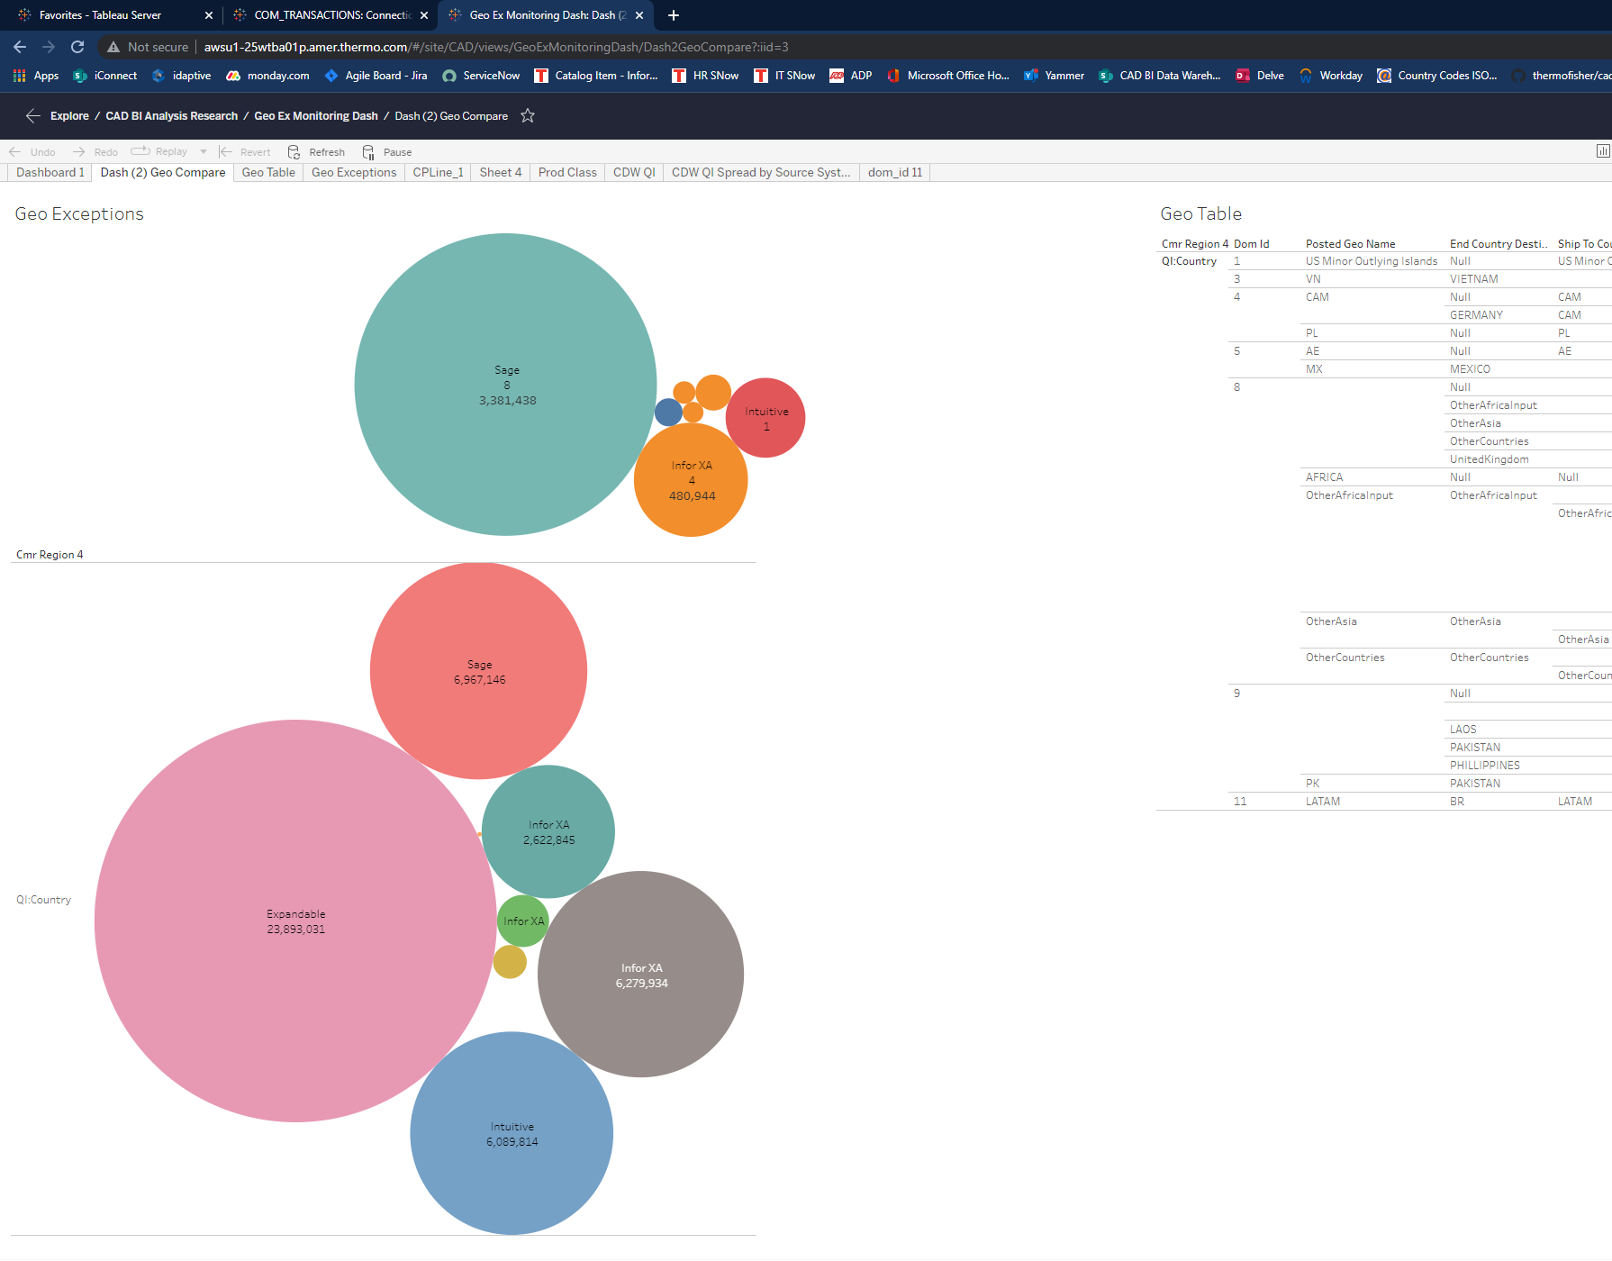Select the Dash (2) Geo Compare tab
The height and width of the screenshot is (1261, 1612).
[x=163, y=172]
